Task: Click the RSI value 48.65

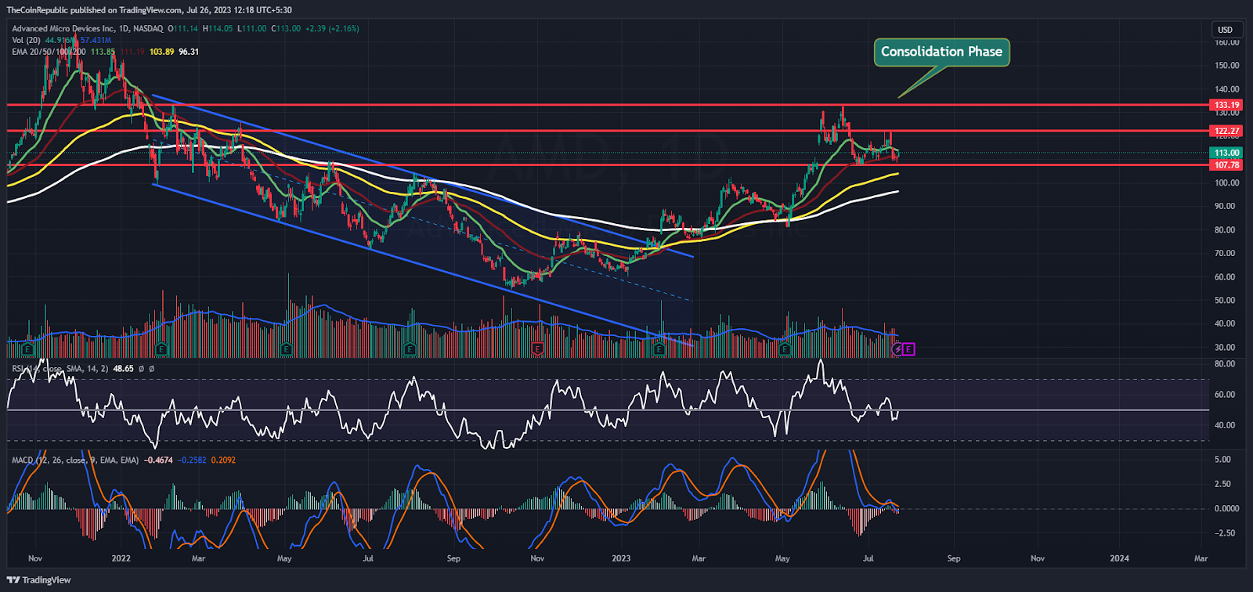Action: 123,368
